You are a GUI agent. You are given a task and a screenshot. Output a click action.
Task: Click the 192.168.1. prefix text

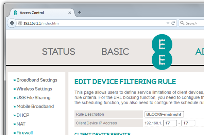[153, 123]
